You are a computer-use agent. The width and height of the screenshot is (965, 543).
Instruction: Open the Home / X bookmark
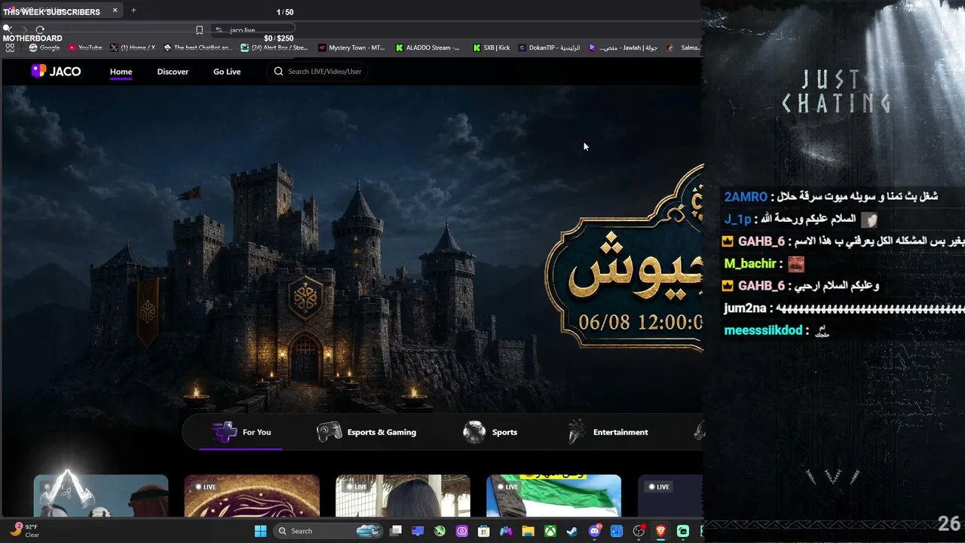[x=133, y=48]
